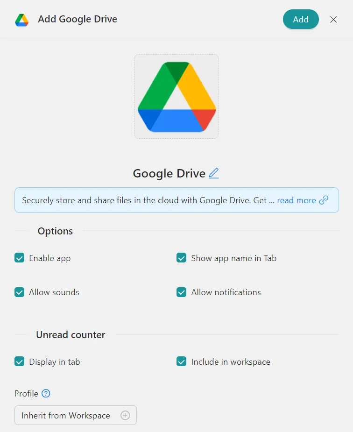Uncheck Display in tab unread counter
The image size is (353, 432).
click(19, 361)
